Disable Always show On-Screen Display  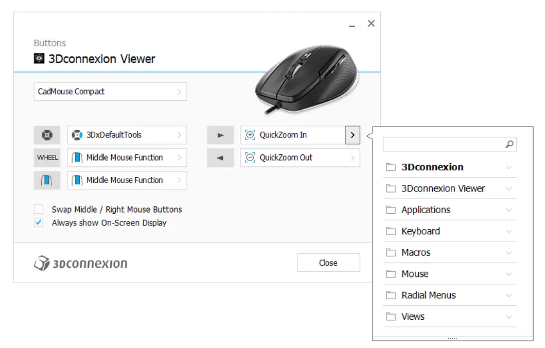point(38,222)
